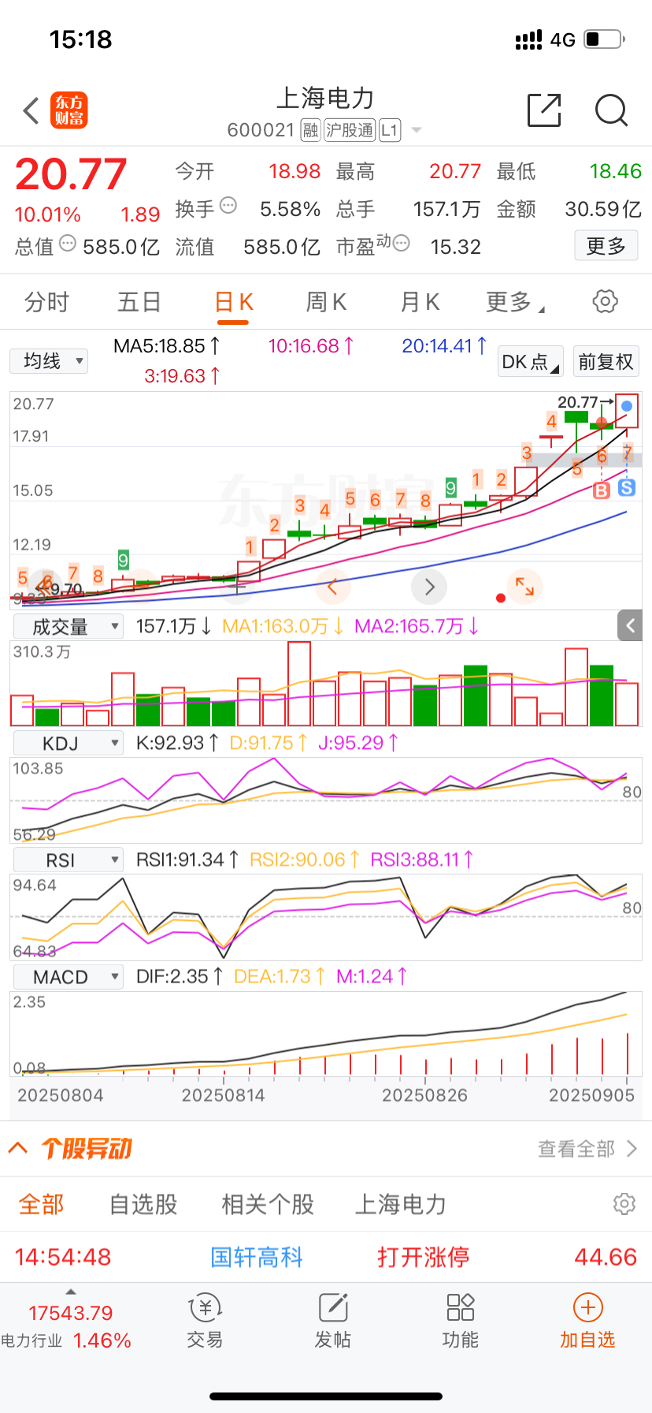The height and width of the screenshot is (1413, 652).
Task: Open the KDJ indicator dropdown
Action: coord(69,744)
